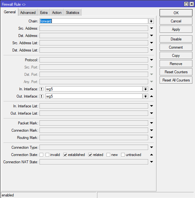Click the Dst. Address field
The height and width of the screenshot is (198, 195).
click(94, 36)
